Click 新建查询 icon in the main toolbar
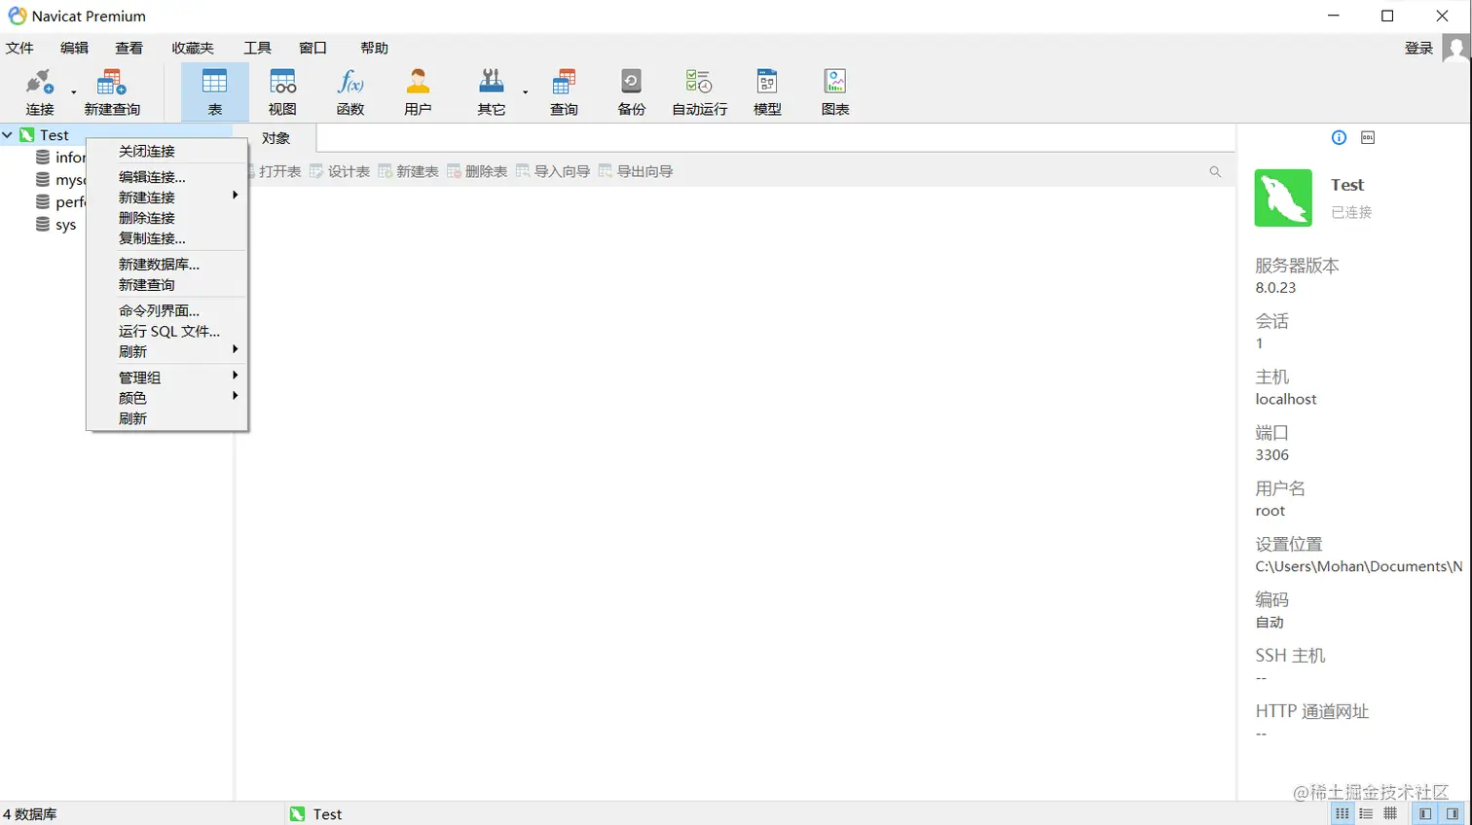The height and width of the screenshot is (825, 1472). (x=112, y=92)
